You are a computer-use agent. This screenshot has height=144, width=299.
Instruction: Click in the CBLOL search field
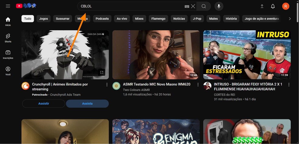coord(132,6)
